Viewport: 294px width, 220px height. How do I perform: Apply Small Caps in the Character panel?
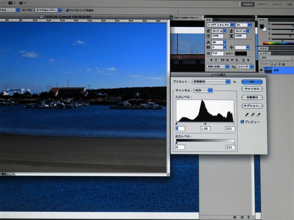coord(227,60)
